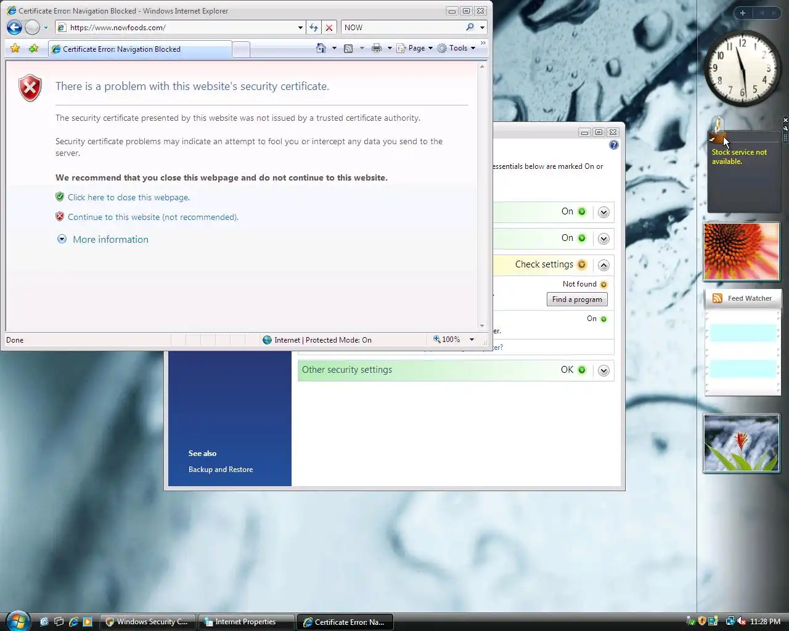Open the Recent Pages arrow beside Forward
Viewport: 789px width, 631px height.
click(46, 28)
